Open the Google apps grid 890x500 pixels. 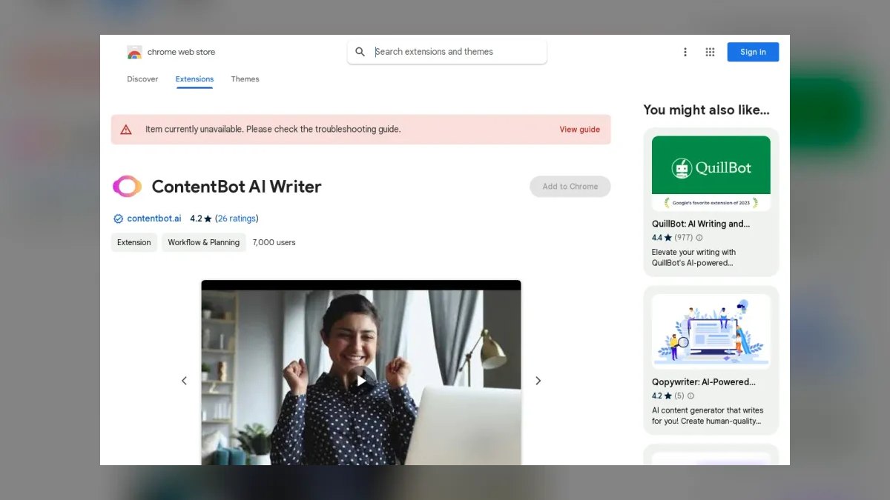[x=710, y=52]
